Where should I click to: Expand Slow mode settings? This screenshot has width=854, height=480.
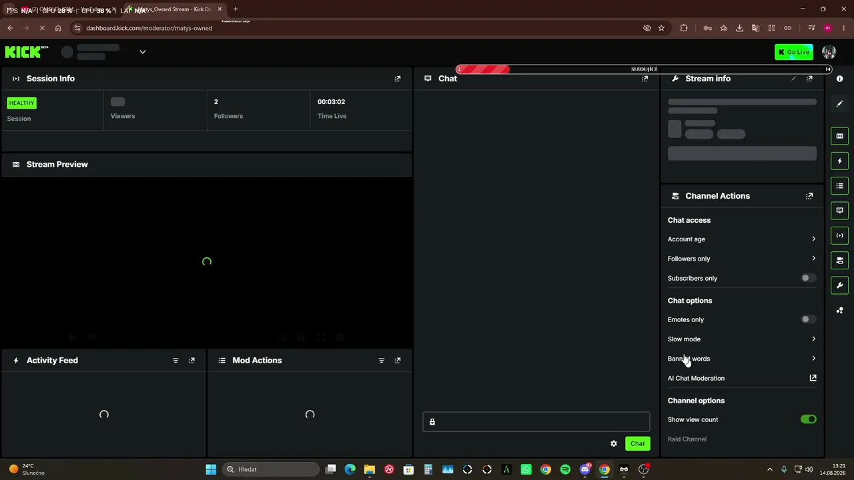[742, 339]
